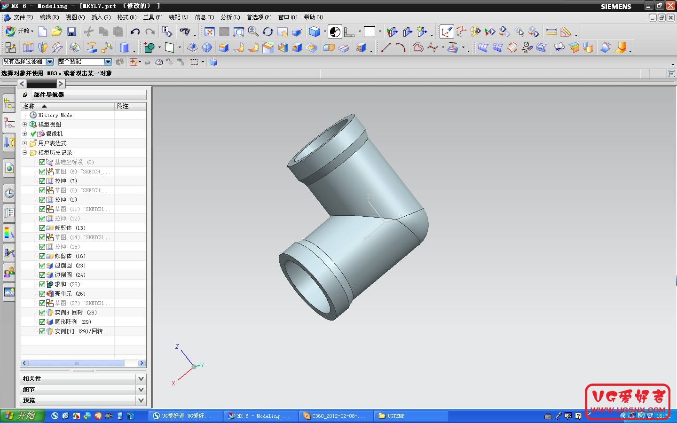The height and width of the screenshot is (423, 677).
Task: Open the Assembly Navigator sidebar tab
Action: (x=9, y=103)
